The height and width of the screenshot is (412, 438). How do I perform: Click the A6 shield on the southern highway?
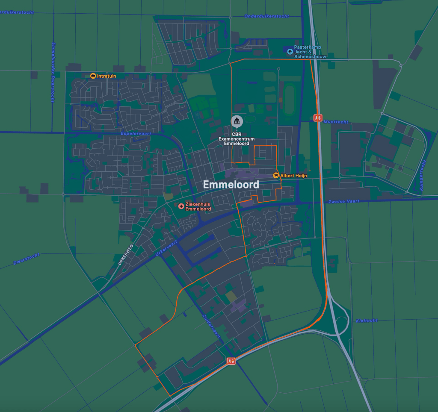231,361
